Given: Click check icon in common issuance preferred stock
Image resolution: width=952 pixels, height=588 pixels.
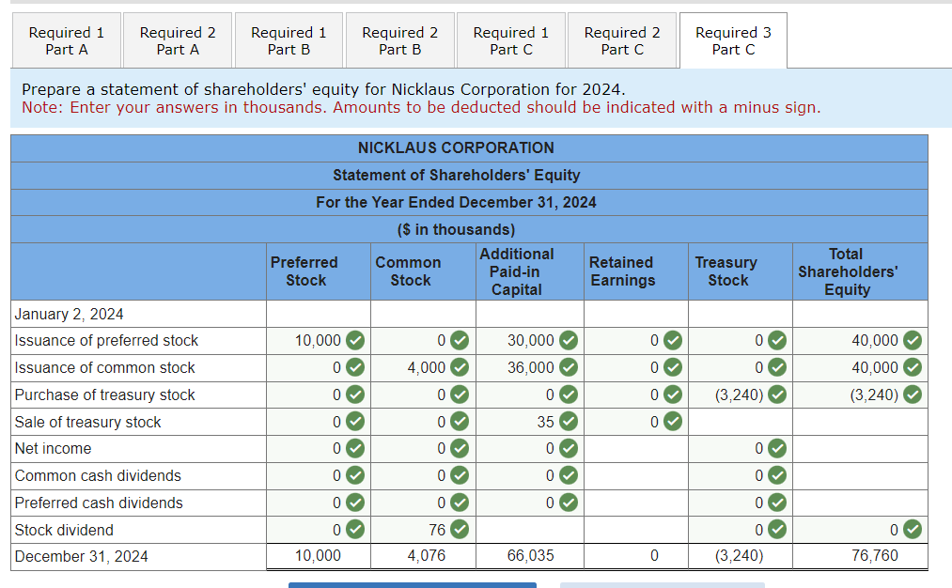Looking at the screenshot, I should tap(355, 367).
